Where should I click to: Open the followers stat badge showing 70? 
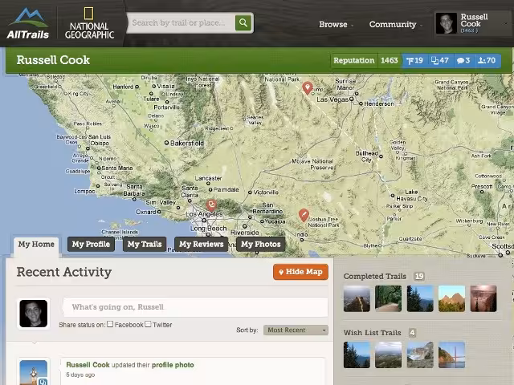click(x=487, y=61)
